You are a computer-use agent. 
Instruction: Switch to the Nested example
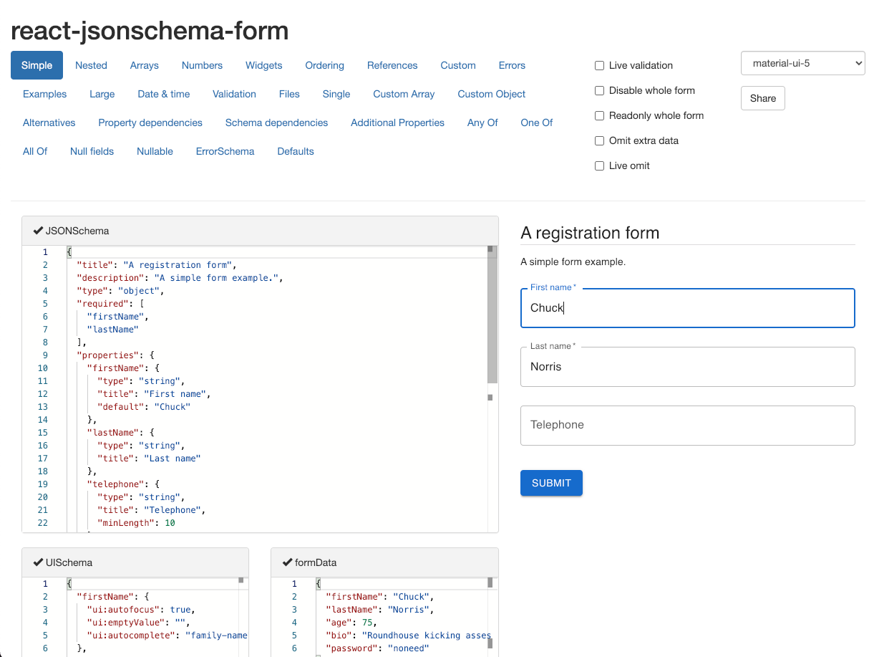point(91,65)
